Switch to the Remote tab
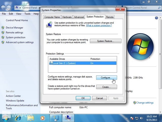 click(110, 17)
